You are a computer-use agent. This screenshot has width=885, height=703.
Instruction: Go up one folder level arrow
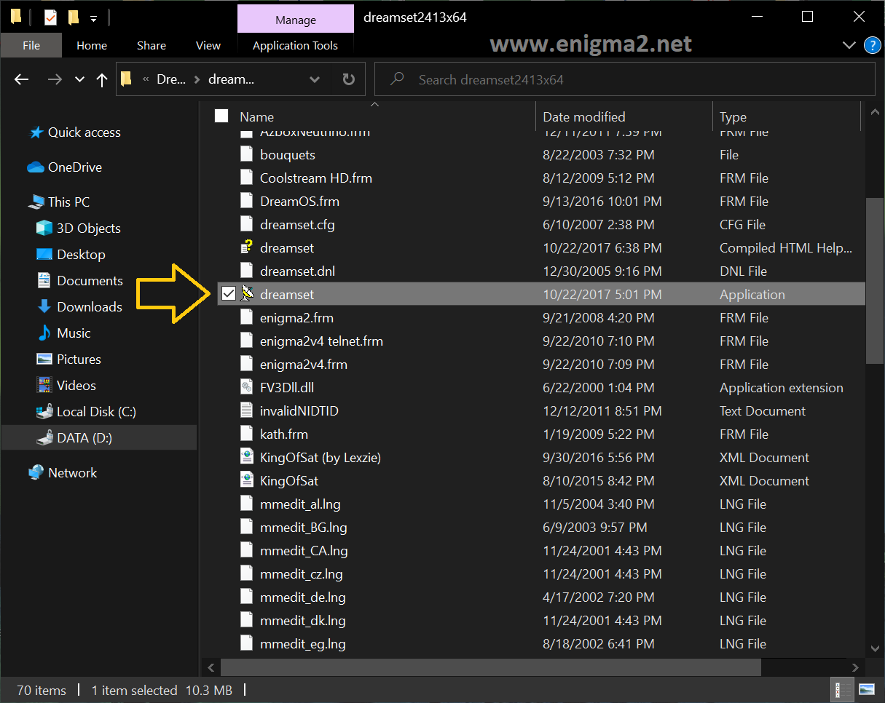[102, 79]
